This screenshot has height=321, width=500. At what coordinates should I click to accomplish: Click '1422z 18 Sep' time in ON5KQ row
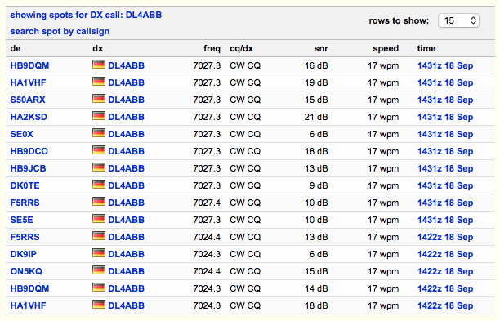pos(445,272)
